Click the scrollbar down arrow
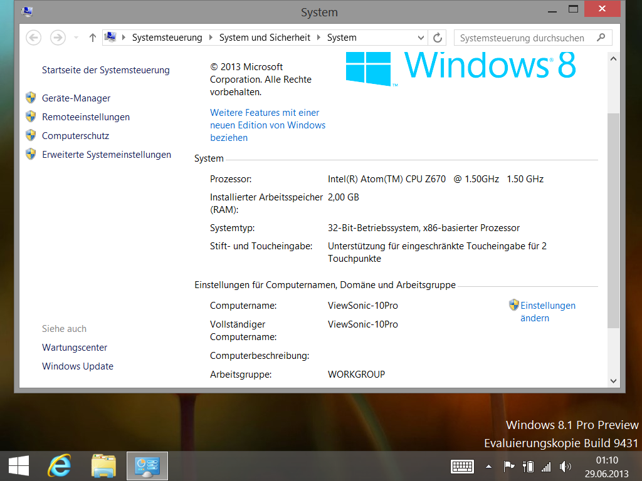Image resolution: width=642 pixels, height=481 pixels. pos(613,381)
